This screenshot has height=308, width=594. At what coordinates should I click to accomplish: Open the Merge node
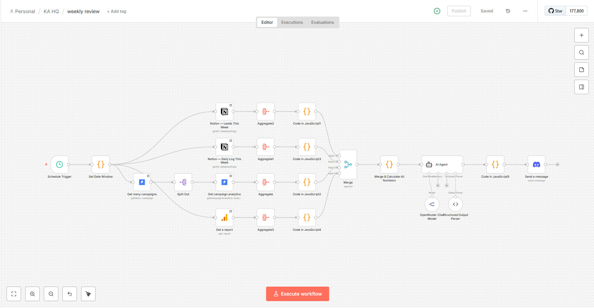[x=348, y=165]
